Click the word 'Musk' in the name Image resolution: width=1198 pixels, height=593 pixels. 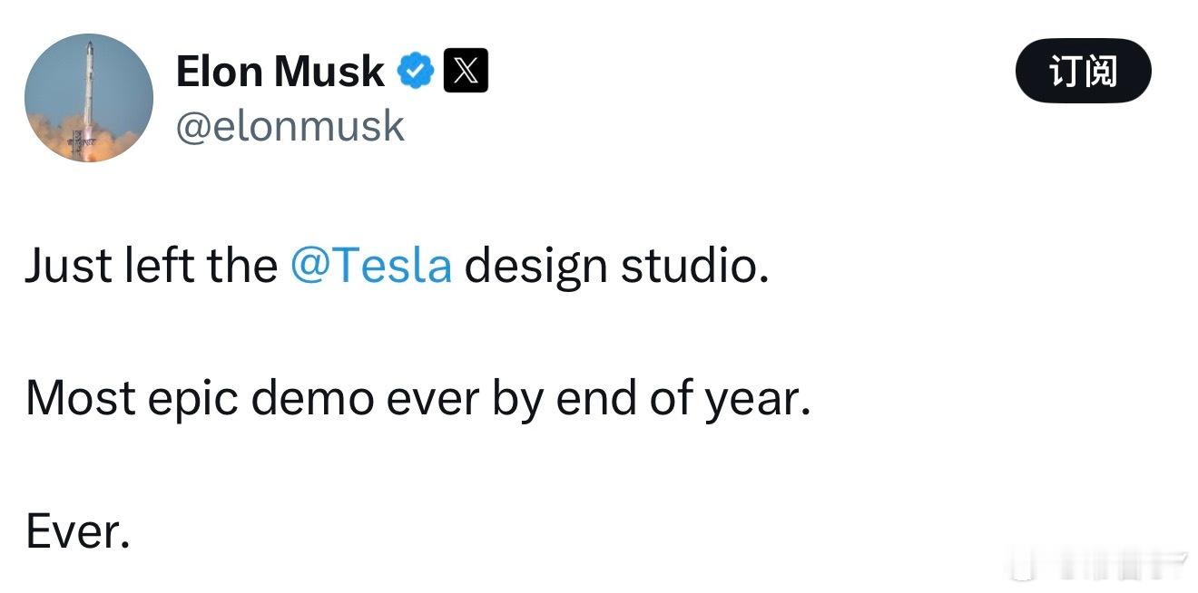point(329,71)
